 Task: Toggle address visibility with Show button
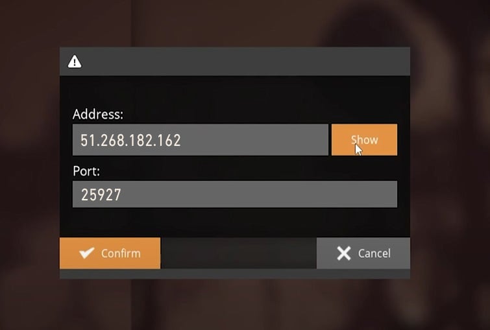click(x=364, y=139)
